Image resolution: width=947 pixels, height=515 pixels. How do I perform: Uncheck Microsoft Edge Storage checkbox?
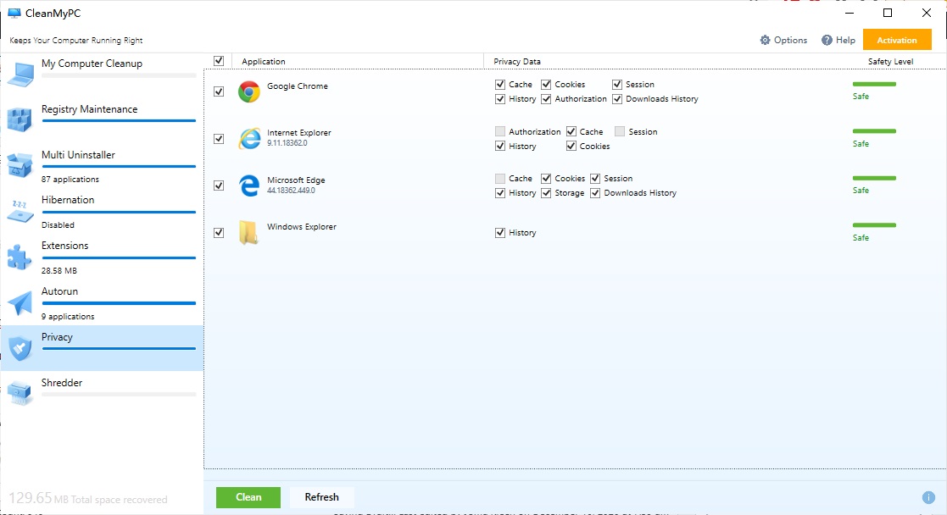click(546, 193)
